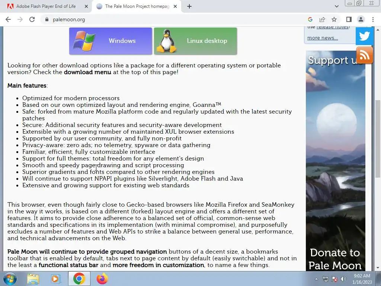Share this page via the share icon
This screenshot has height=286, width=381.
pos(322,19)
